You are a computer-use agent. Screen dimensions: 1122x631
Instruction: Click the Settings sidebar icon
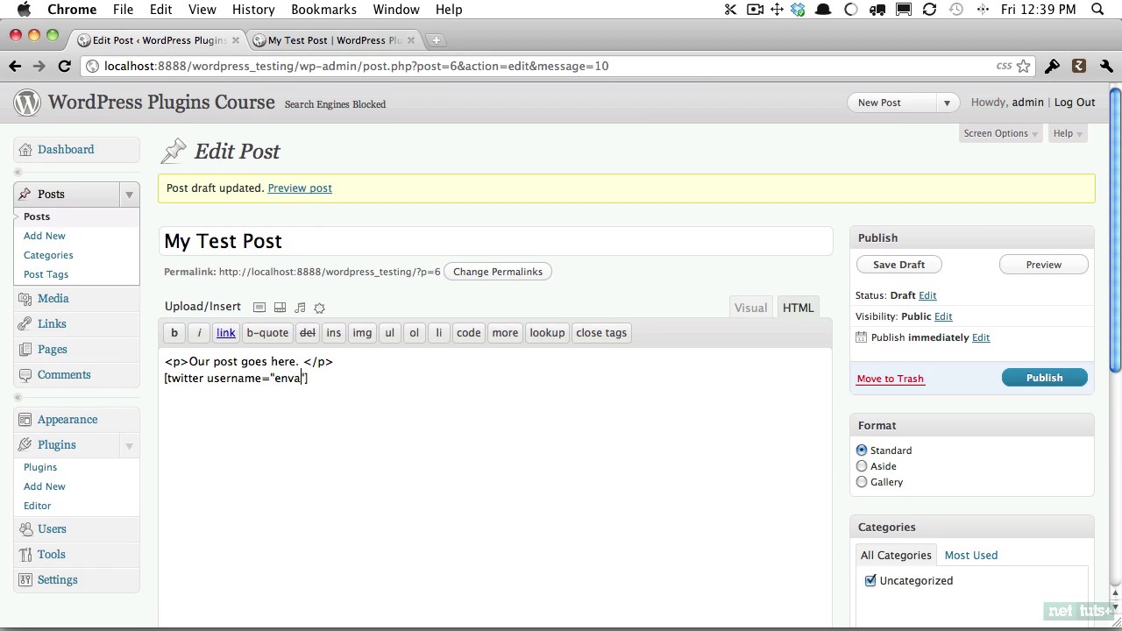(25, 580)
